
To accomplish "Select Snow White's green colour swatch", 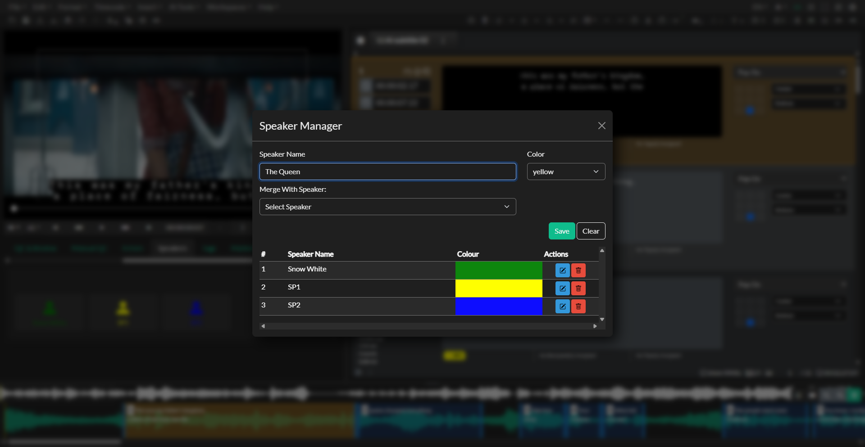I will pos(499,270).
